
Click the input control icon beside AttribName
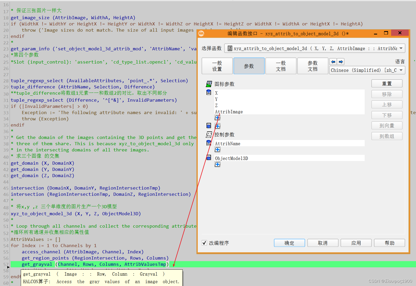tap(209, 143)
